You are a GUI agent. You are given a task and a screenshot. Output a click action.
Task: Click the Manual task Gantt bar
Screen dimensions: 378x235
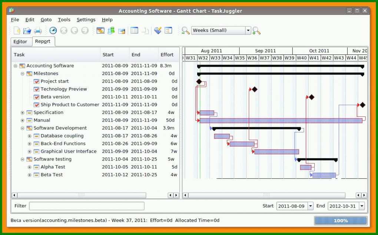281,120
